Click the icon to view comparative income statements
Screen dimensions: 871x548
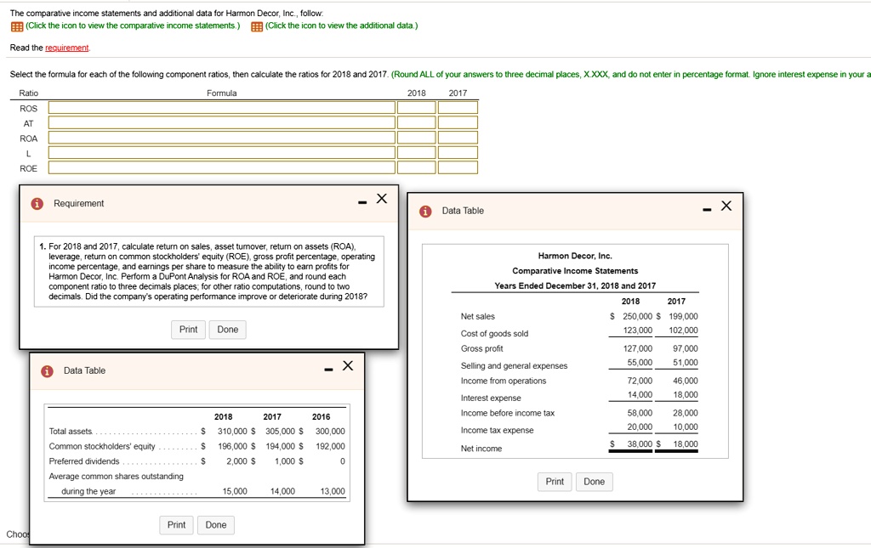[17, 25]
